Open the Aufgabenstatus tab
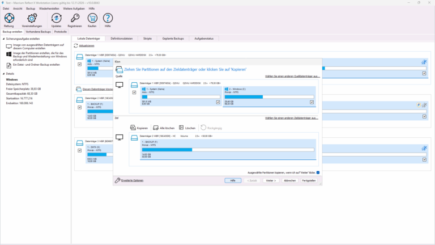435x245 pixels. pyautogui.click(x=204, y=39)
